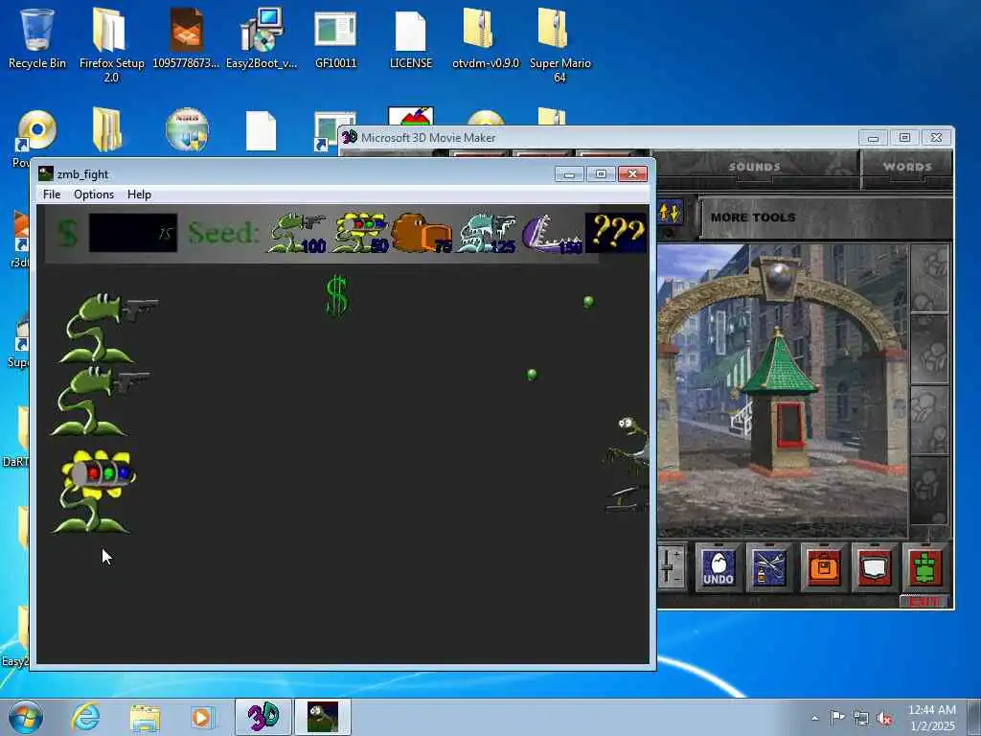Open the Recycle Bin desktop icon
The height and width of the screenshot is (736, 981).
[x=37, y=37]
